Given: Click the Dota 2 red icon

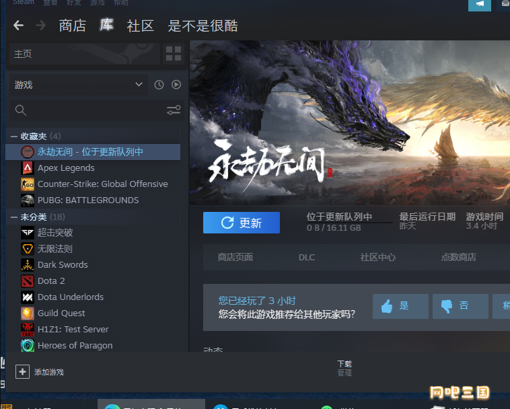Looking at the screenshot, I should click(28, 281).
